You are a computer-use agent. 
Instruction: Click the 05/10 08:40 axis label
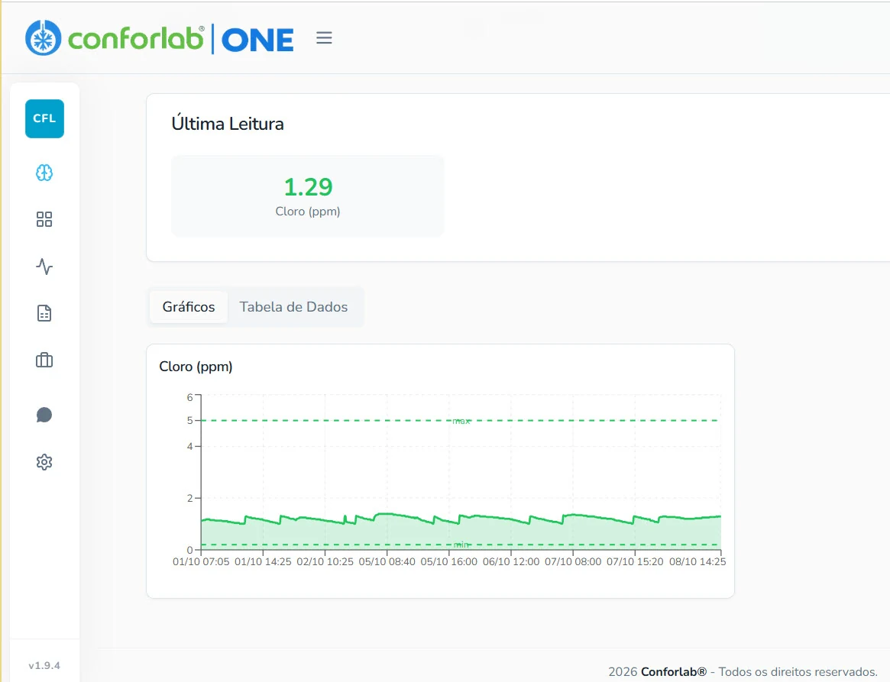click(x=387, y=561)
